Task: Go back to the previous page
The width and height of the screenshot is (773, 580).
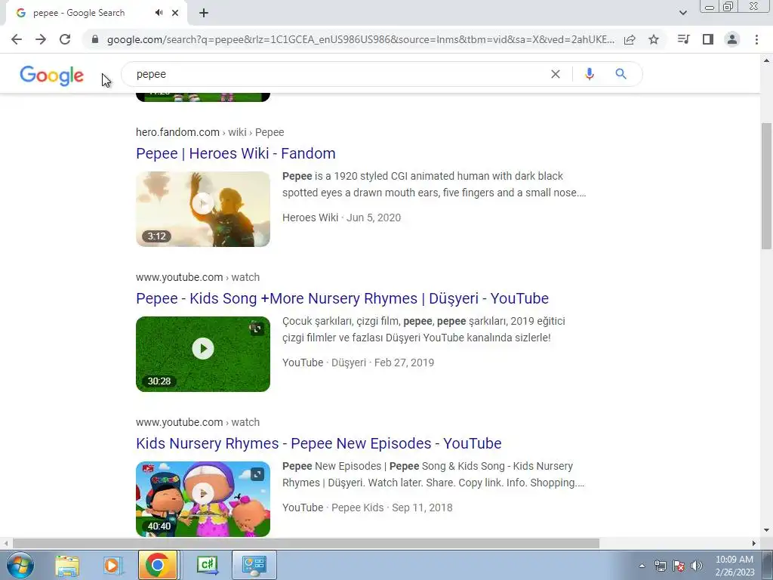Action: (17, 39)
